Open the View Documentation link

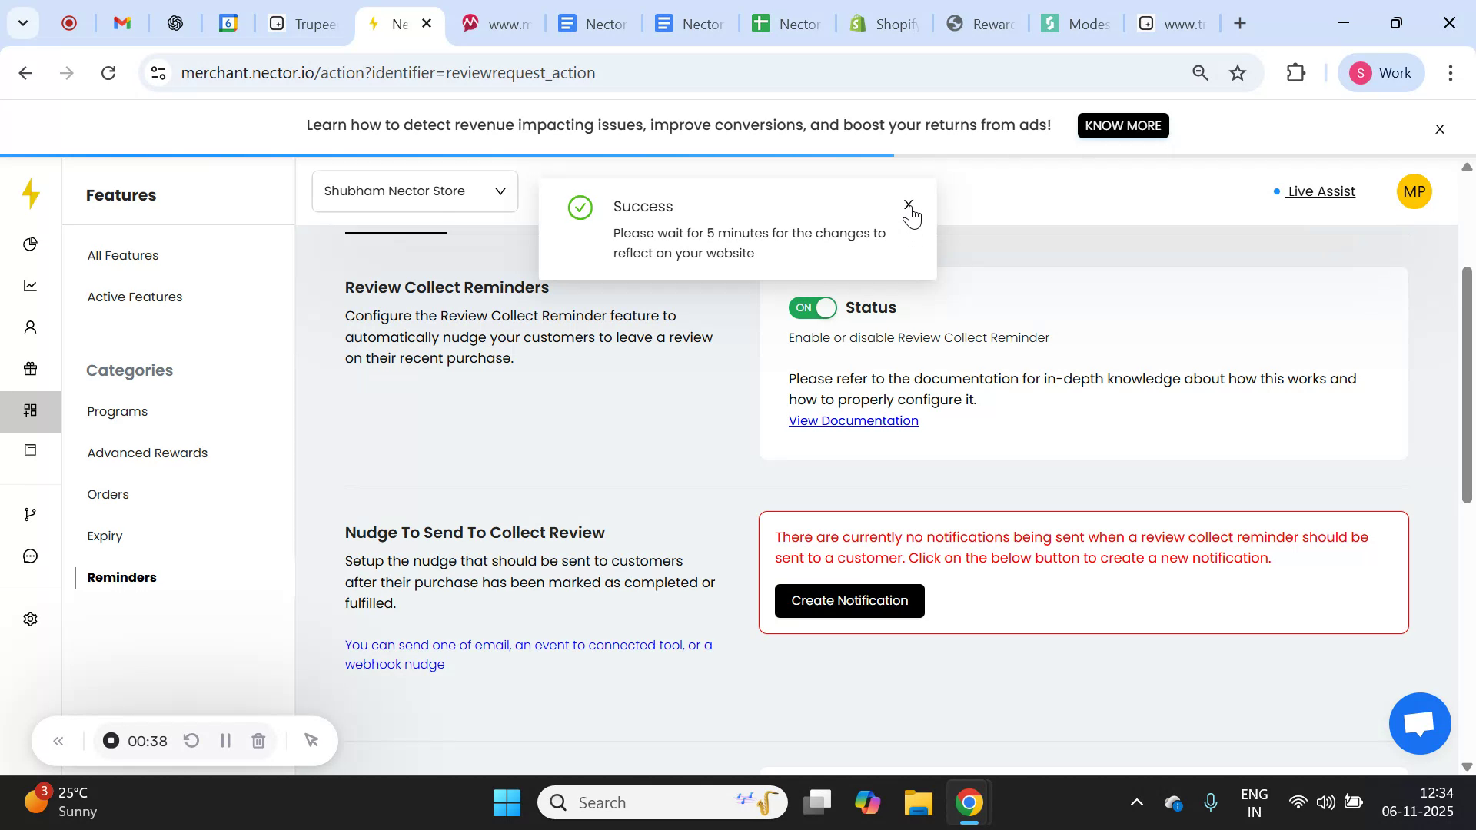tap(853, 420)
